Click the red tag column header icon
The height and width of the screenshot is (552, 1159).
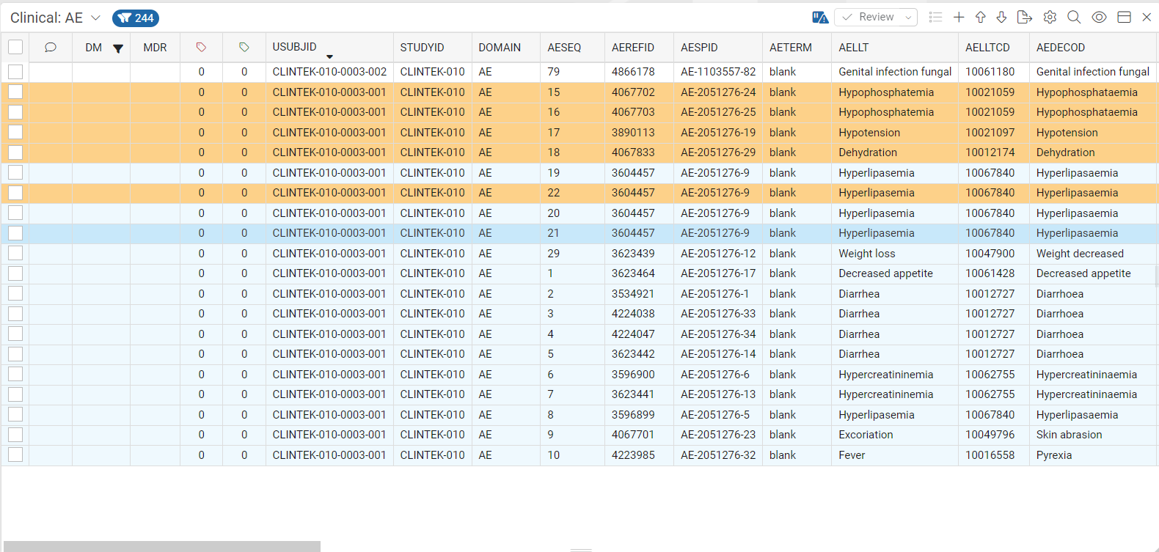tap(201, 48)
